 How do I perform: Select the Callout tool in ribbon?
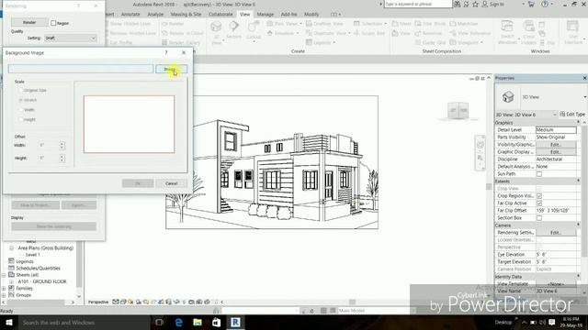click(254, 30)
